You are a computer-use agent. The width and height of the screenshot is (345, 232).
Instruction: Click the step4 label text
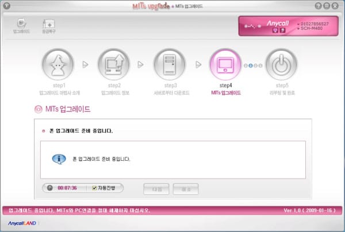[x=226, y=86]
